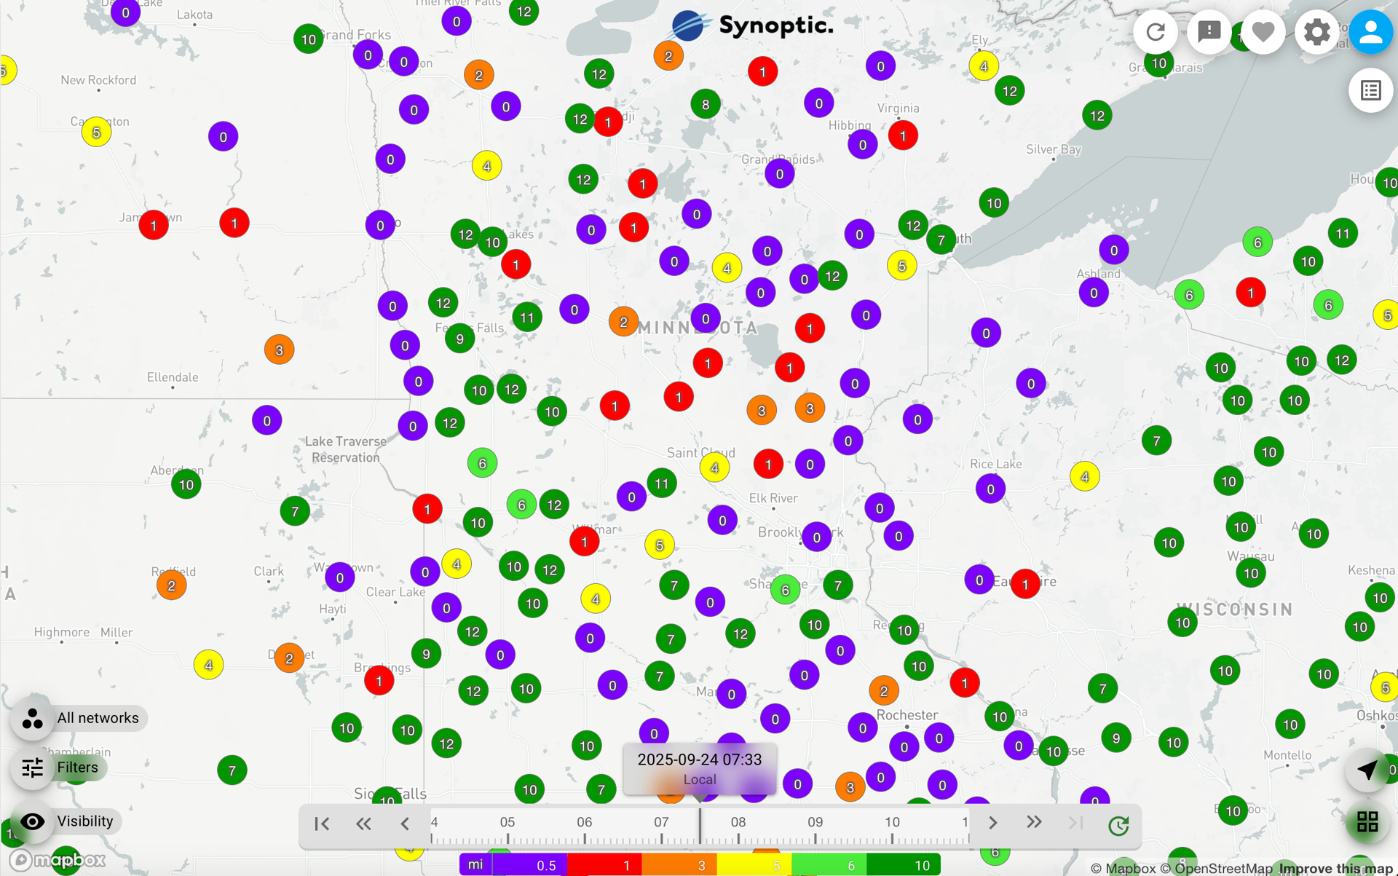The width and height of the screenshot is (1398, 876).
Task: Open the user profile icon
Action: click(x=1370, y=32)
